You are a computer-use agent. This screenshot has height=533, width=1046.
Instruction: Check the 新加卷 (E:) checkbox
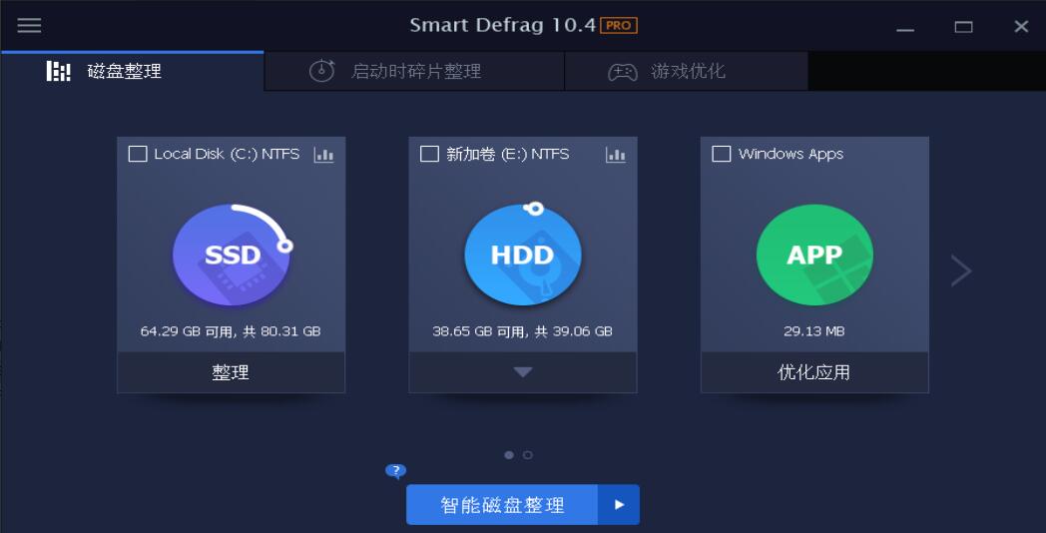(x=429, y=154)
